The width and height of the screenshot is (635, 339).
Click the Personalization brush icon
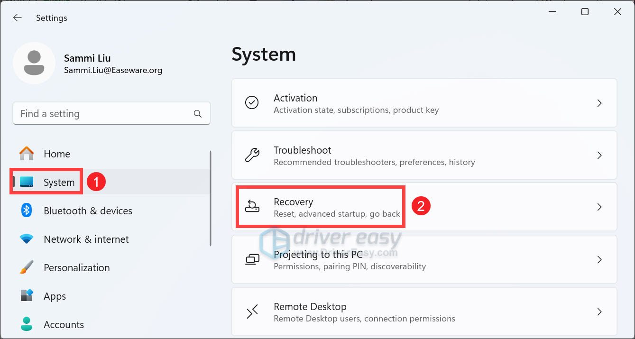pyautogui.click(x=26, y=267)
